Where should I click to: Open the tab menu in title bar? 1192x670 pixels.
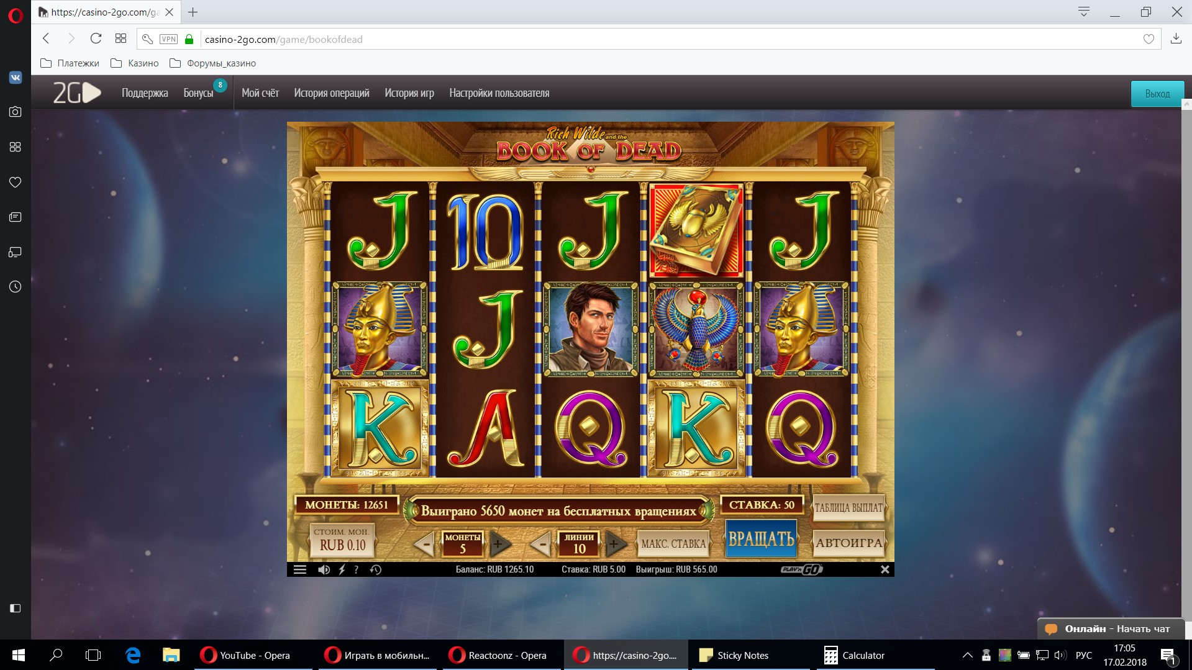(x=1084, y=12)
